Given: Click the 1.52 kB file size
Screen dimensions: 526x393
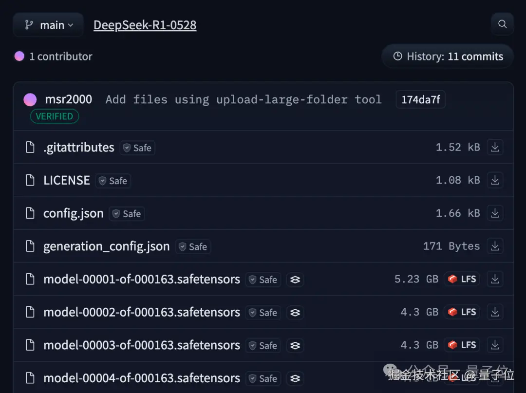Looking at the screenshot, I should pos(458,147).
